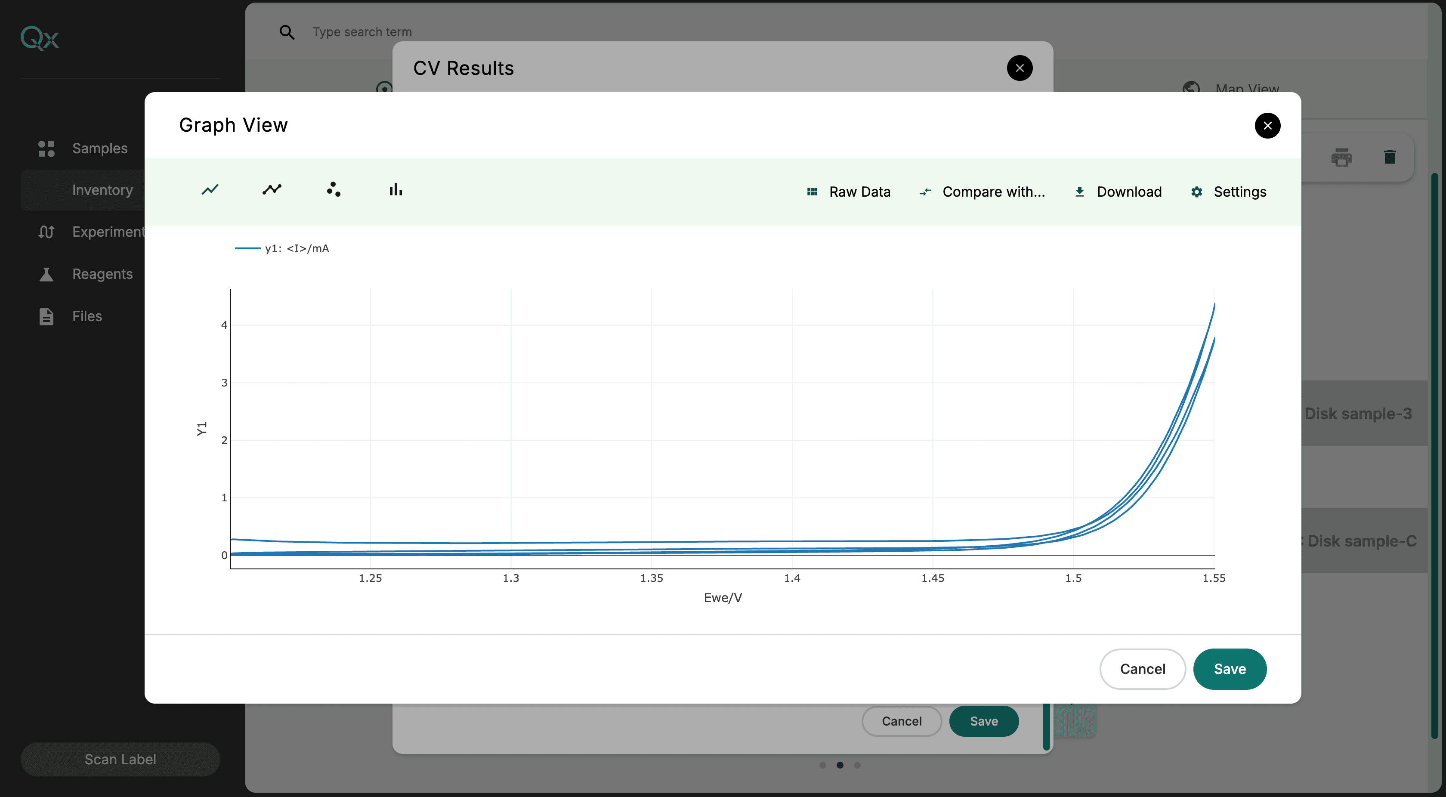Select the line-with-markers chart icon
The height and width of the screenshot is (797, 1446).
272,190
